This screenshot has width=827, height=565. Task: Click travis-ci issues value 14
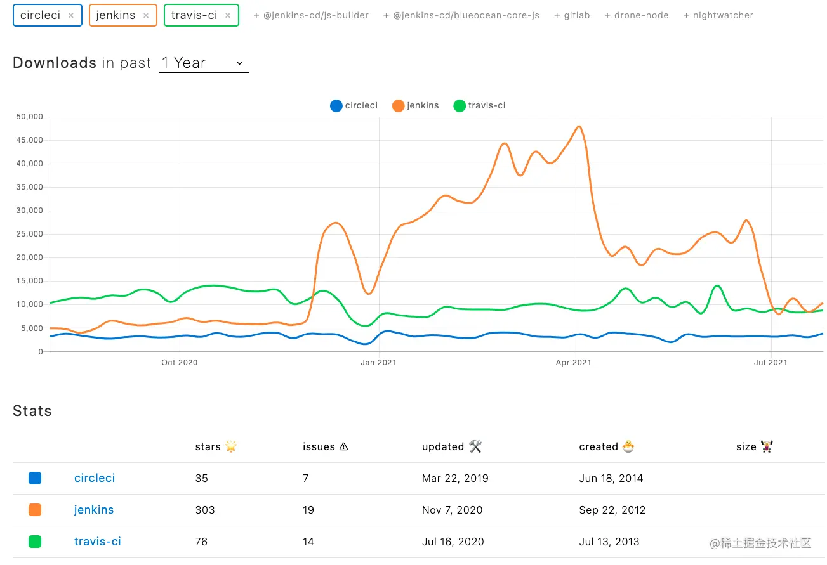[x=309, y=542]
